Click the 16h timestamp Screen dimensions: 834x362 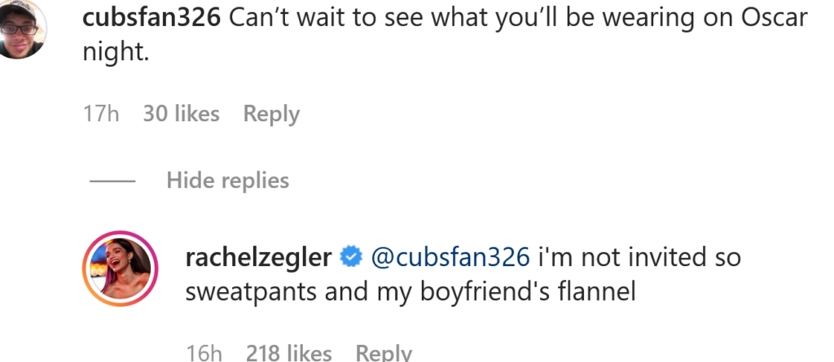coord(204,353)
